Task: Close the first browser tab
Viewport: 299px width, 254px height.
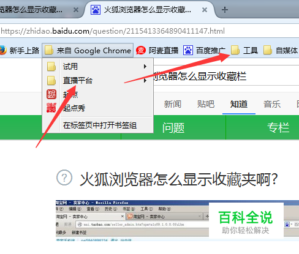Action: 76,10
